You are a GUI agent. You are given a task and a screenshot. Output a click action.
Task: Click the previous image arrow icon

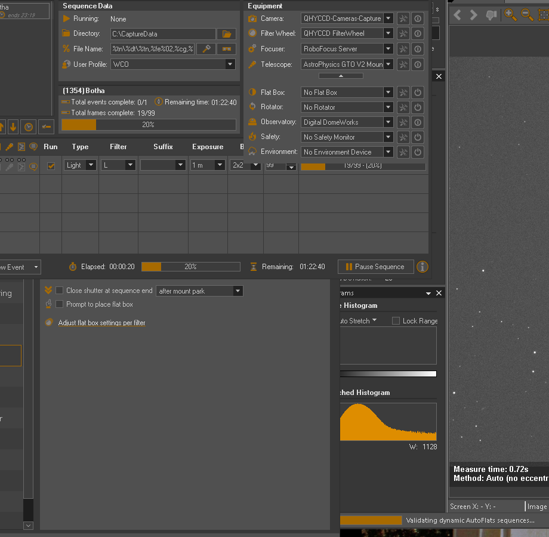(458, 15)
